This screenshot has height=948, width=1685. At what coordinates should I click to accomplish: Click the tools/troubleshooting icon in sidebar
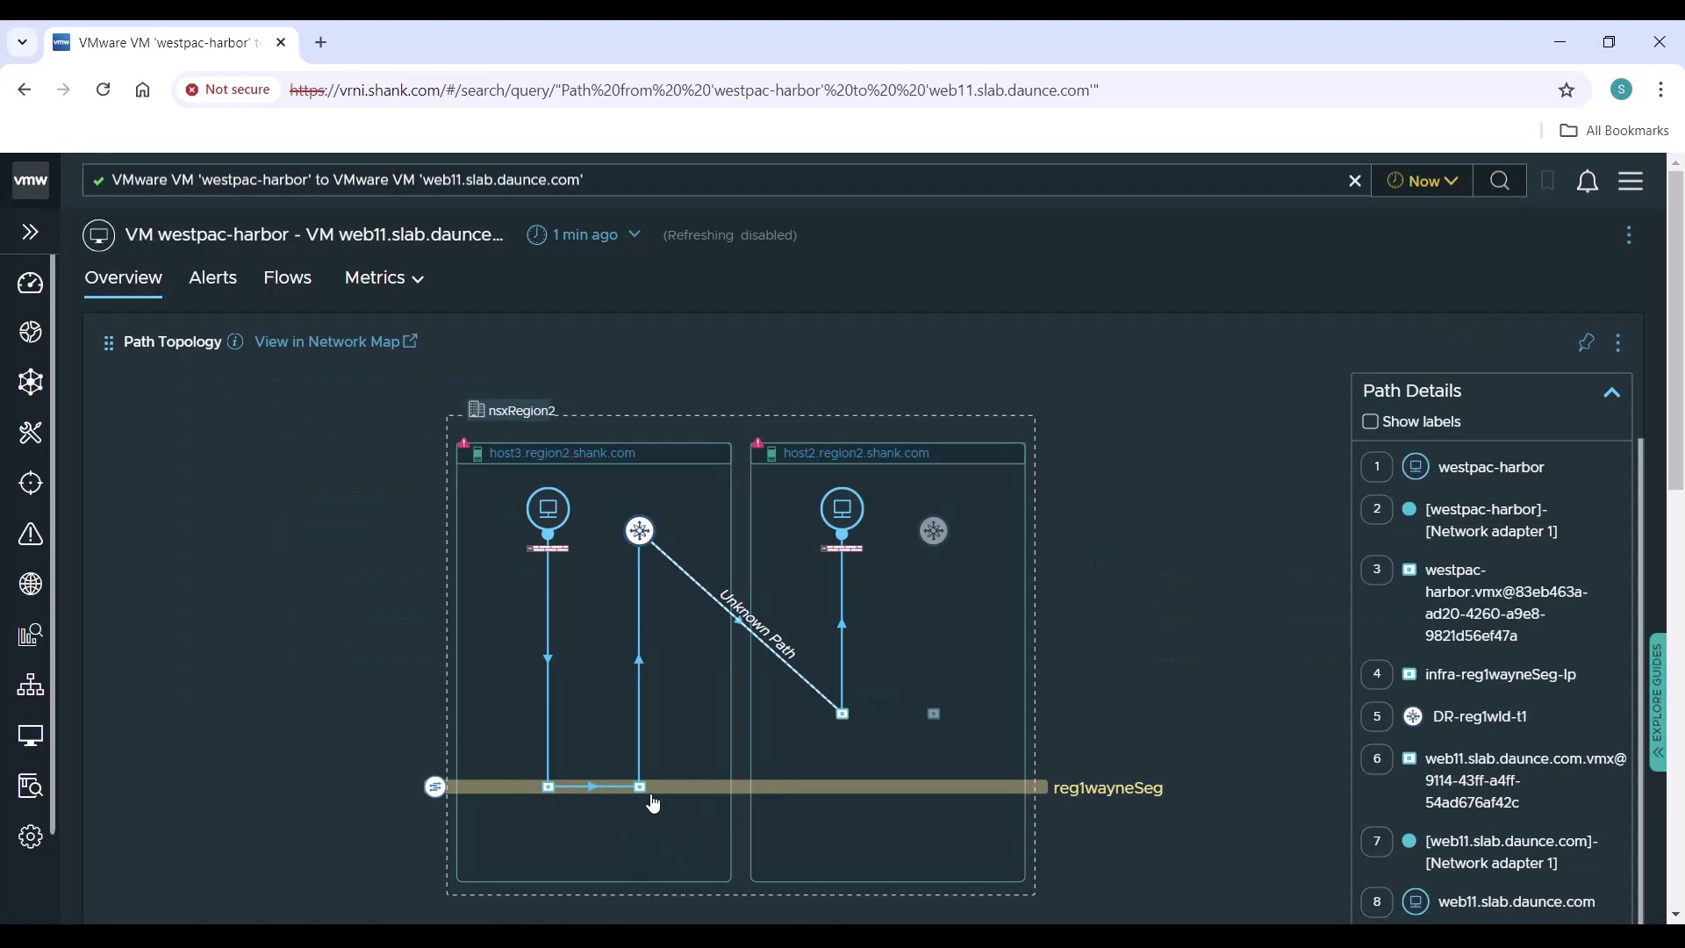pos(31,433)
